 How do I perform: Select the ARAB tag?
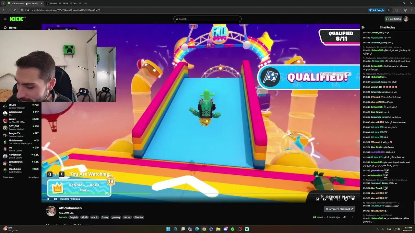tap(84, 217)
